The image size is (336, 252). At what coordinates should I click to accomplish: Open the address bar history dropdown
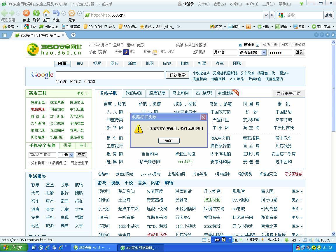pos(266,15)
